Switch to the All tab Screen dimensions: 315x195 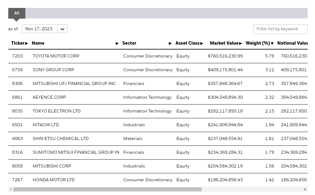coord(16,13)
